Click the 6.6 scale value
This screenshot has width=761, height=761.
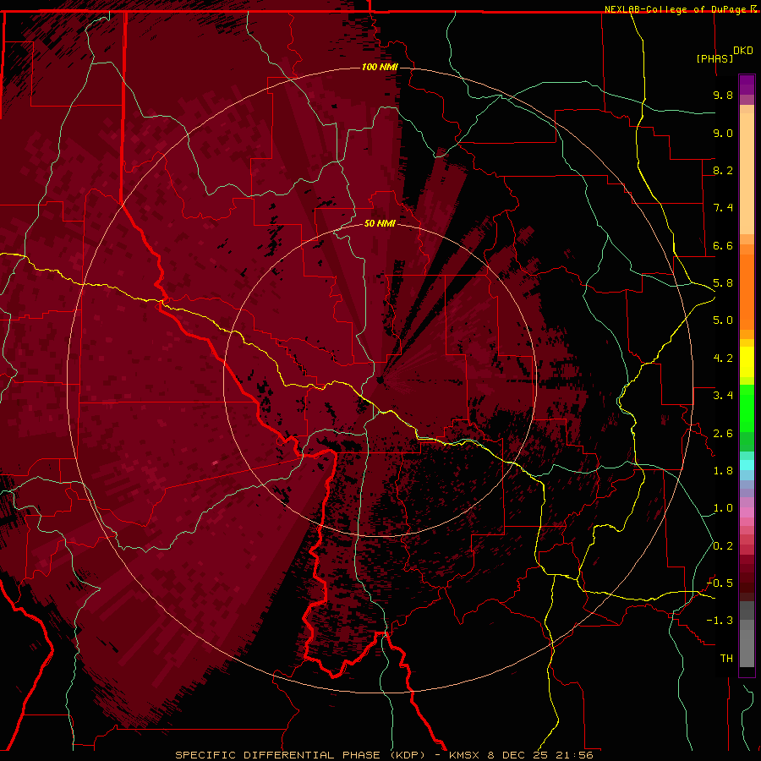point(723,245)
